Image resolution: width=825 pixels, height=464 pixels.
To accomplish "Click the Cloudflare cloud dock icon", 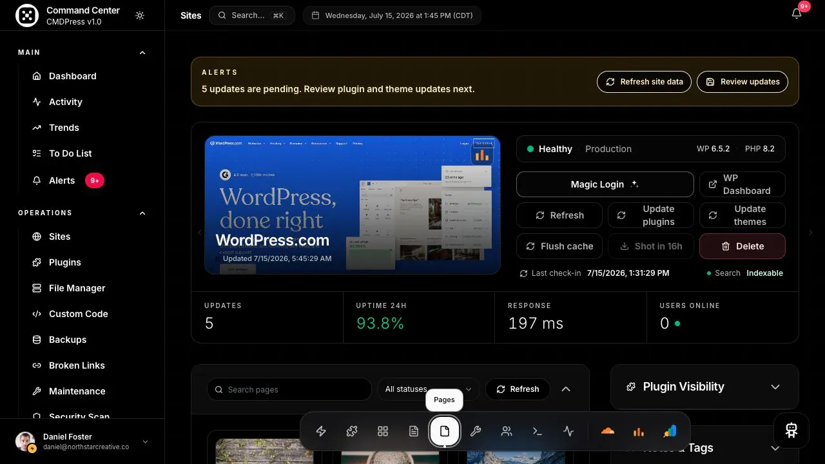I will 607,432.
